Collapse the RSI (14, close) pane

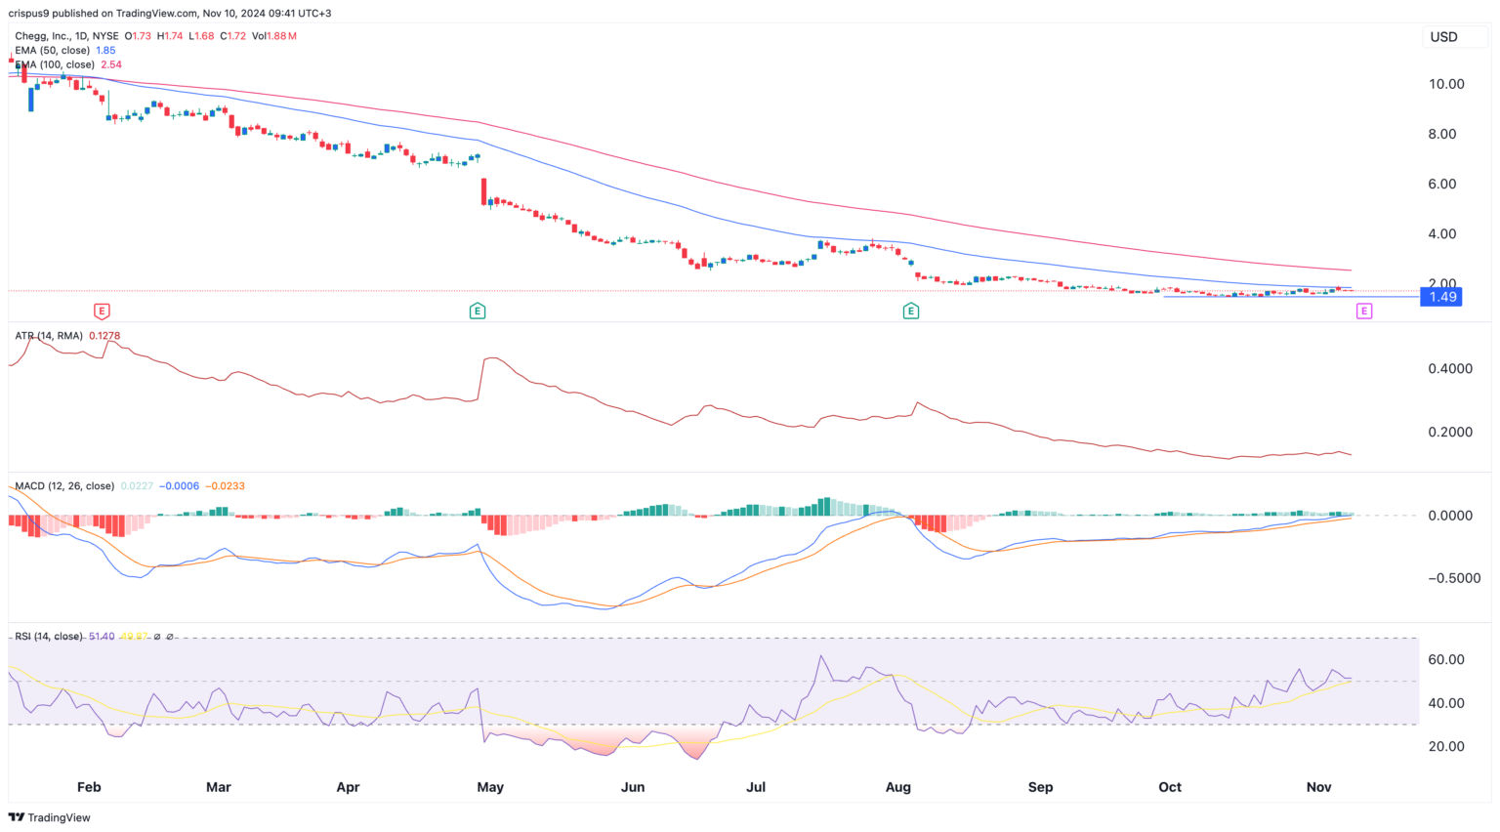point(49,637)
